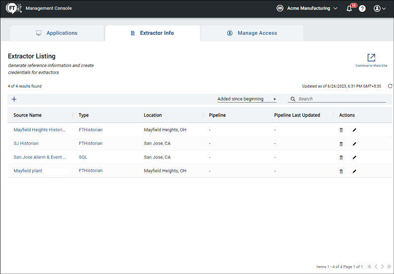The image size is (394, 274).
Task: Go to first page of results
Action: [369, 267]
